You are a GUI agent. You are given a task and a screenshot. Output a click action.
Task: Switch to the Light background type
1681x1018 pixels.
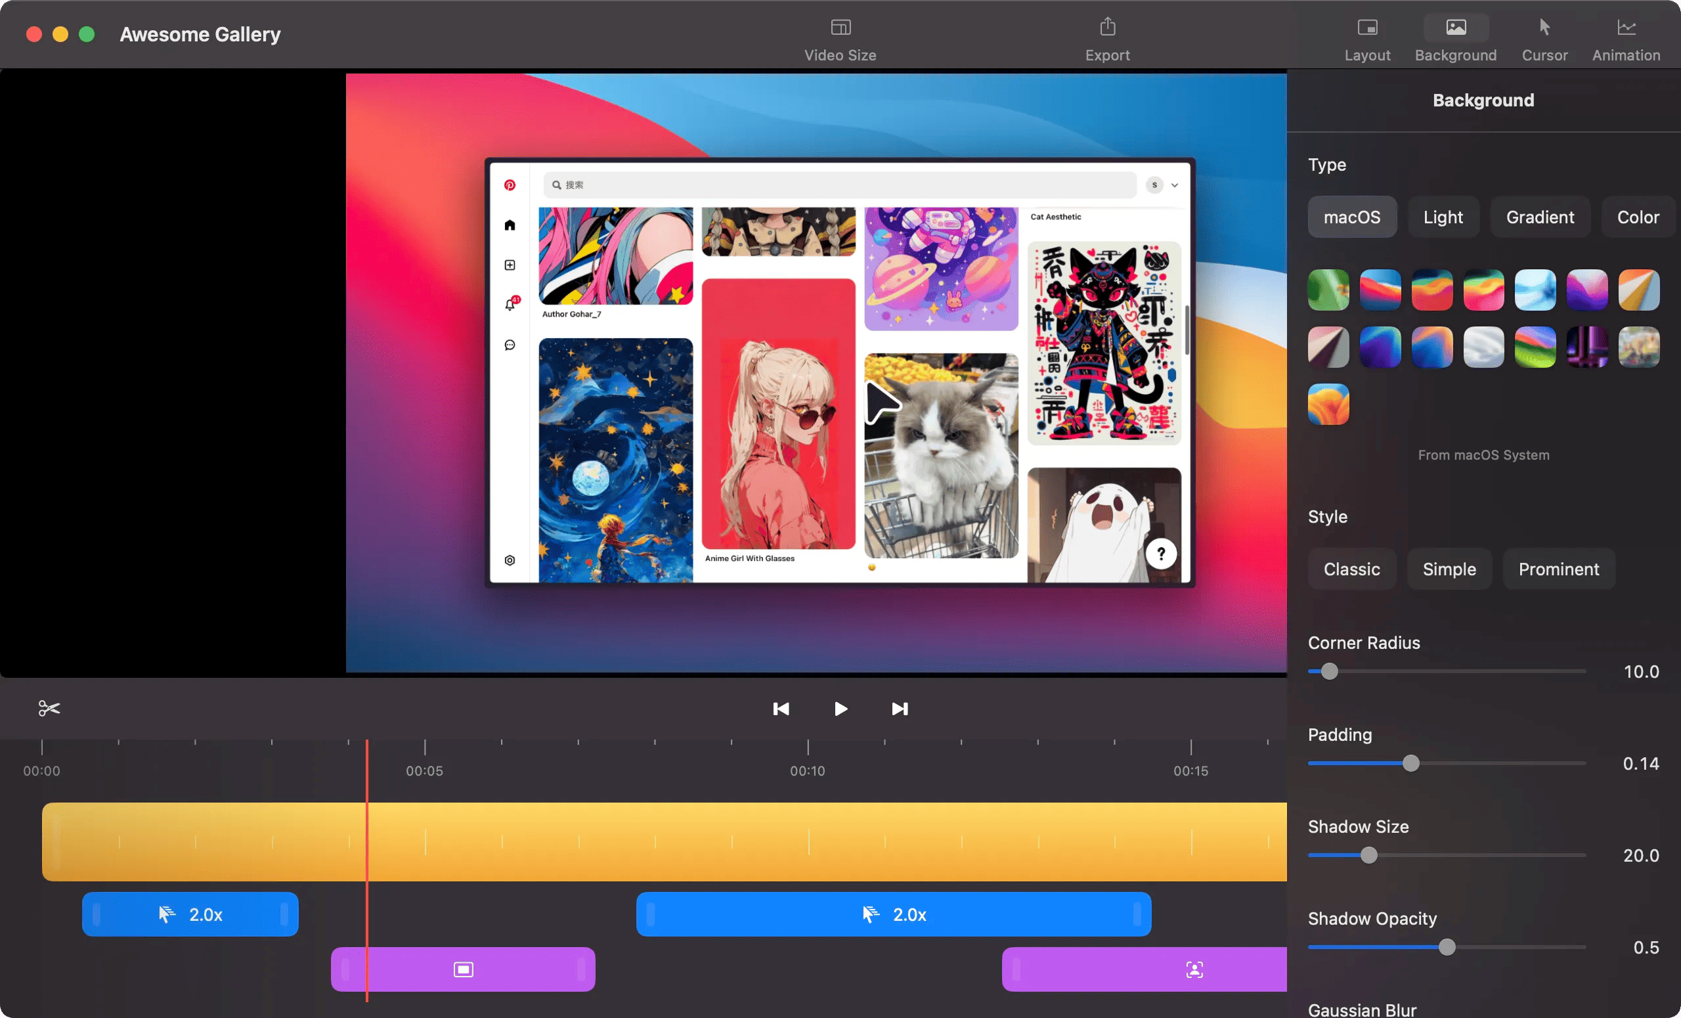1443,217
